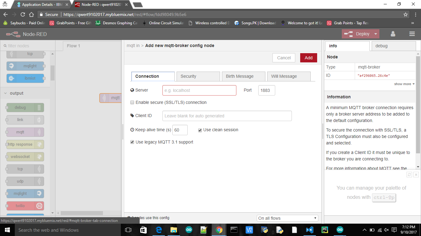Uncheck Use legacy MQTT 3.1 support
The height and width of the screenshot is (236, 421).
[132, 142]
